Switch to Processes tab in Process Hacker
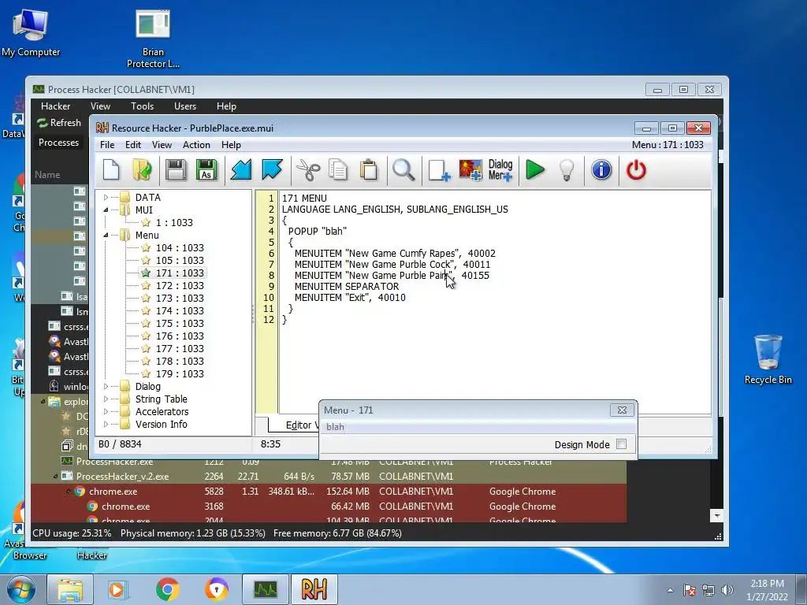The image size is (807, 605). point(58,143)
